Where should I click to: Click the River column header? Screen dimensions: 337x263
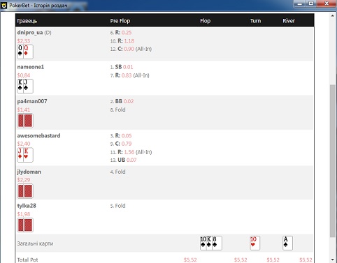pos(289,21)
